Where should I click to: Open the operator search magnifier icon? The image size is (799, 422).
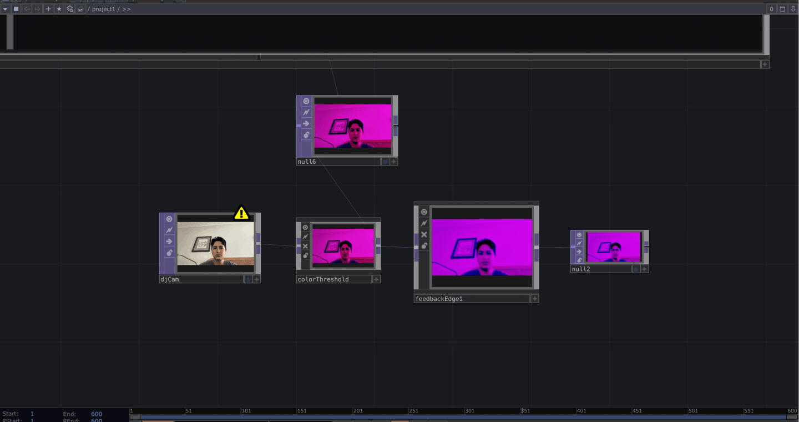(x=70, y=9)
